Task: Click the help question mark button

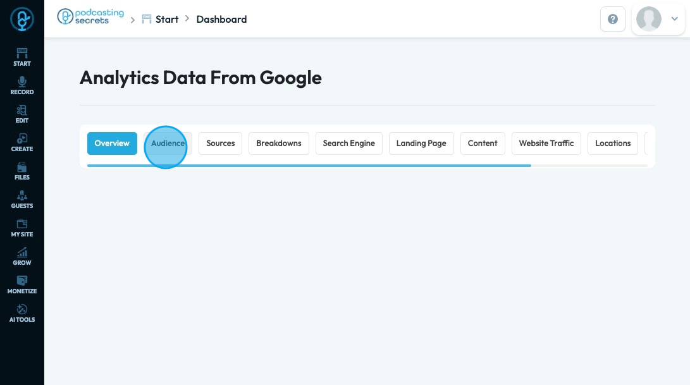Action: tap(612, 19)
